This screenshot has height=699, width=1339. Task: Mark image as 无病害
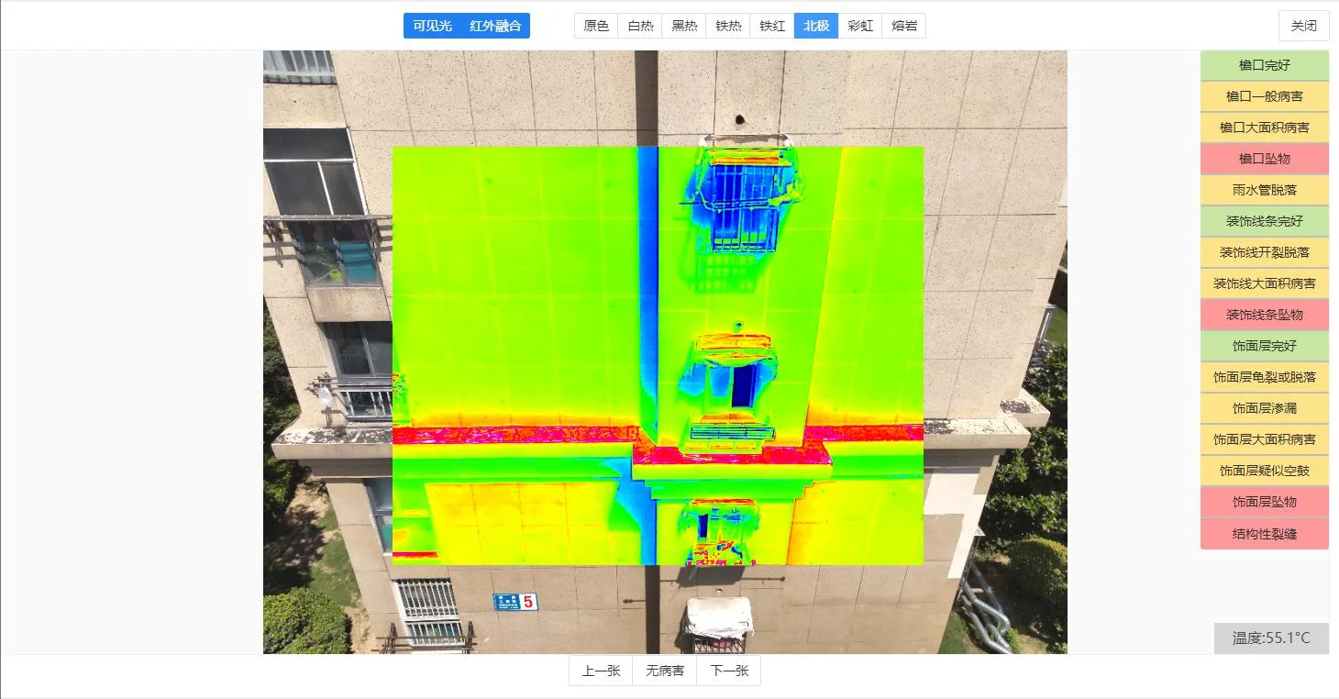point(665,671)
